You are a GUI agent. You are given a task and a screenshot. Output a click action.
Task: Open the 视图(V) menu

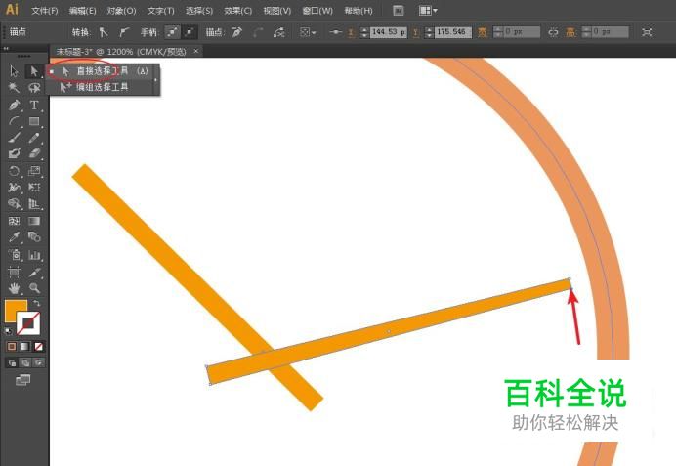click(276, 11)
